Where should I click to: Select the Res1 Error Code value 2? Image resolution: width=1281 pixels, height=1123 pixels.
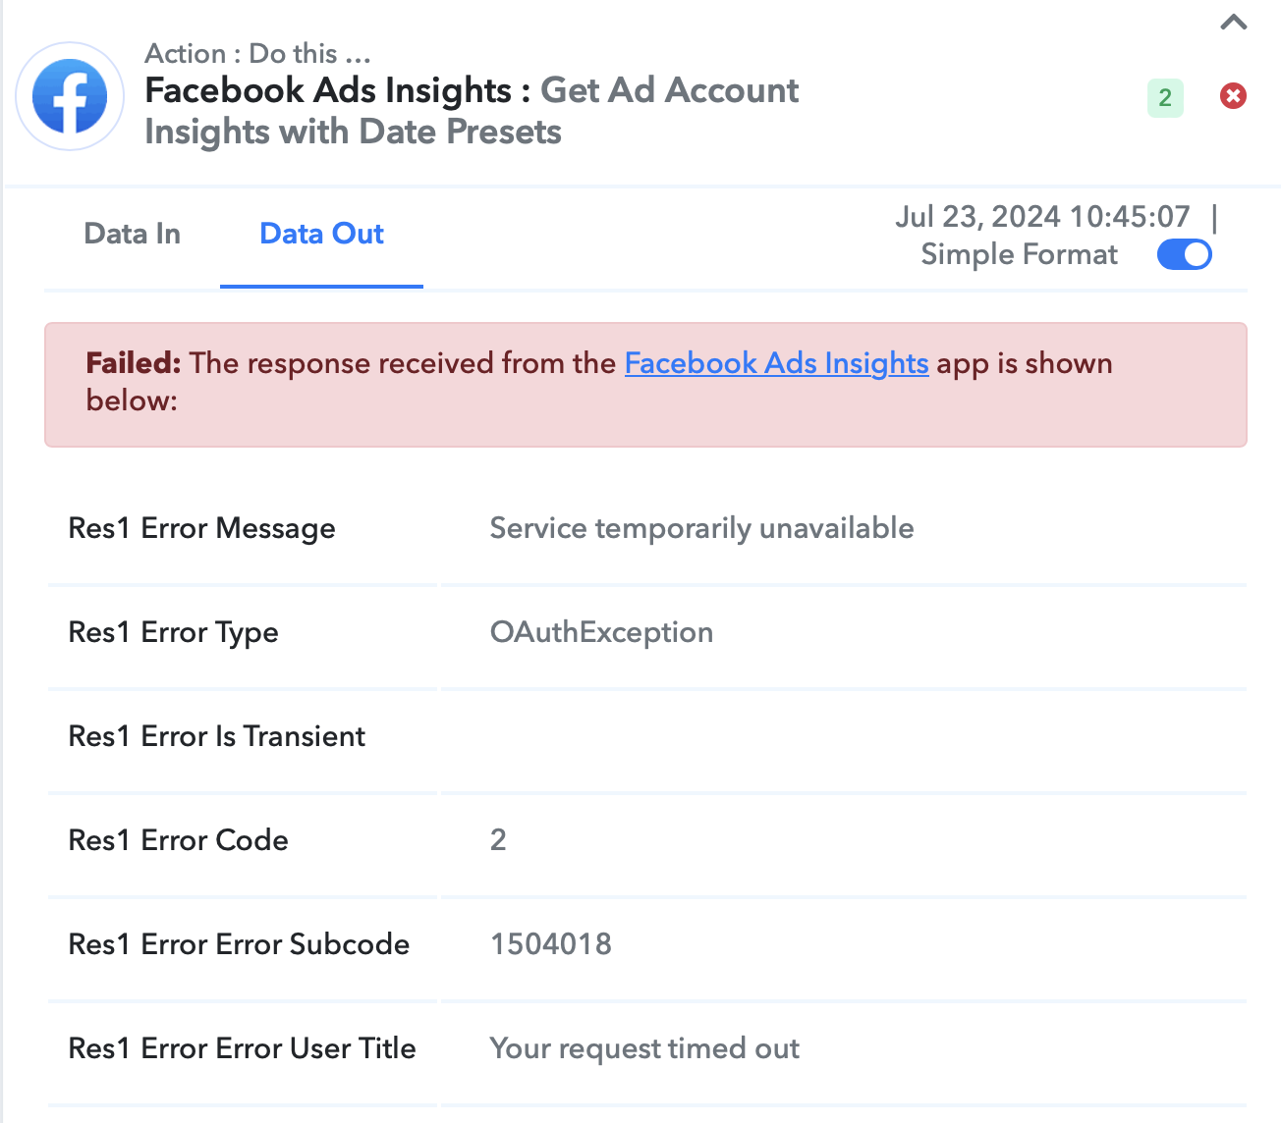(498, 840)
